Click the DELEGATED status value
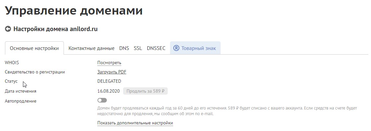 tap(109, 81)
